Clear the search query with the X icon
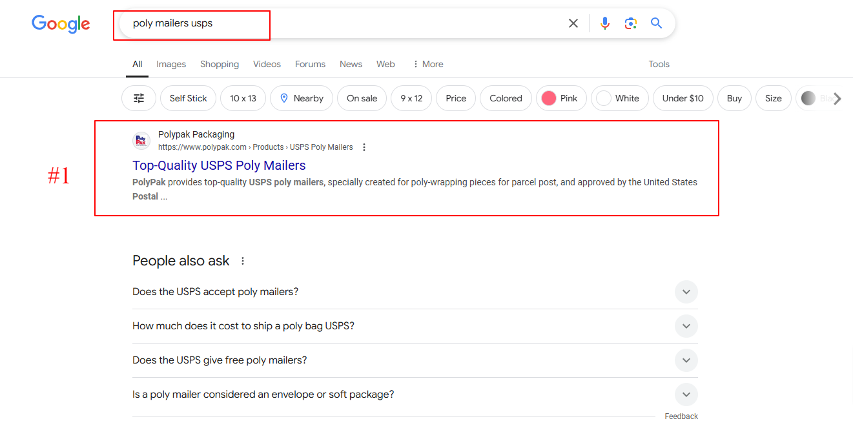Viewport: 853px width, 421px height. (573, 23)
